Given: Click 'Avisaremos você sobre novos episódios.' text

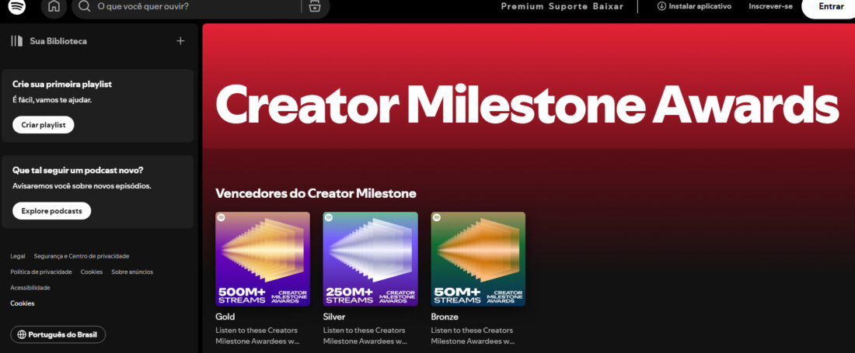Looking at the screenshot, I should [82, 186].
